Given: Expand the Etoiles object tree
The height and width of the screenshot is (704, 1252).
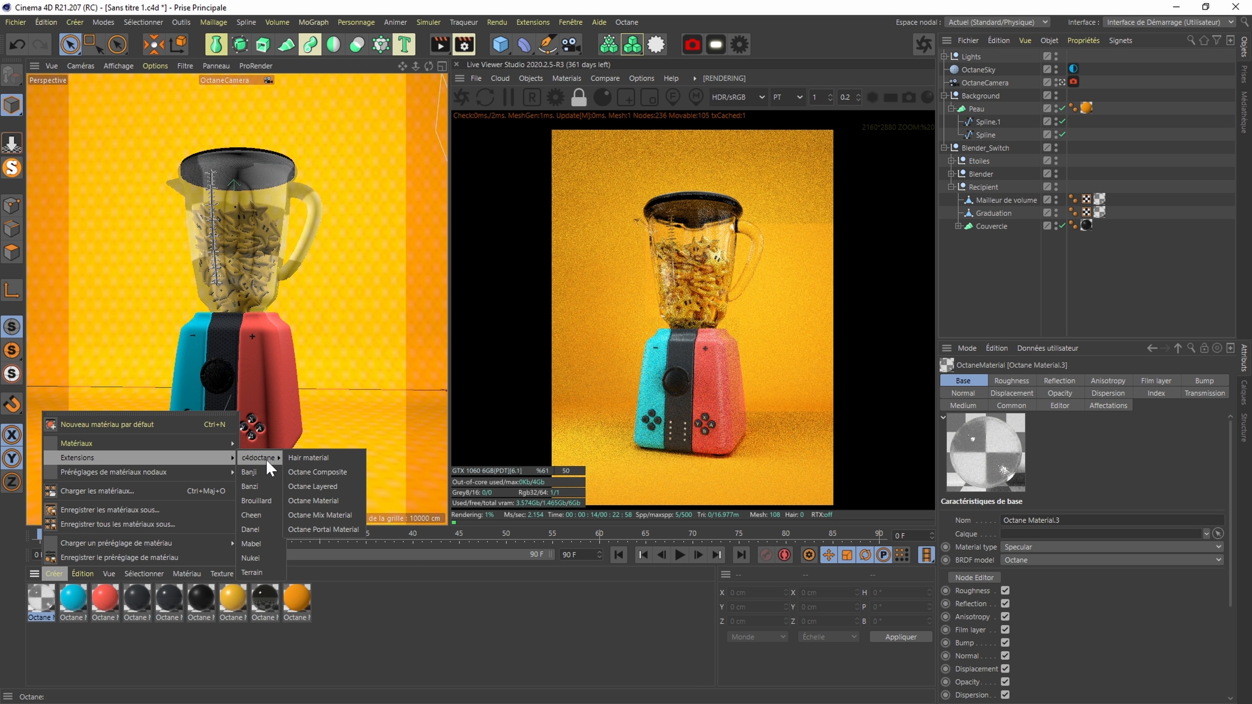Looking at the screenshot, I should [x=951, y=161].
